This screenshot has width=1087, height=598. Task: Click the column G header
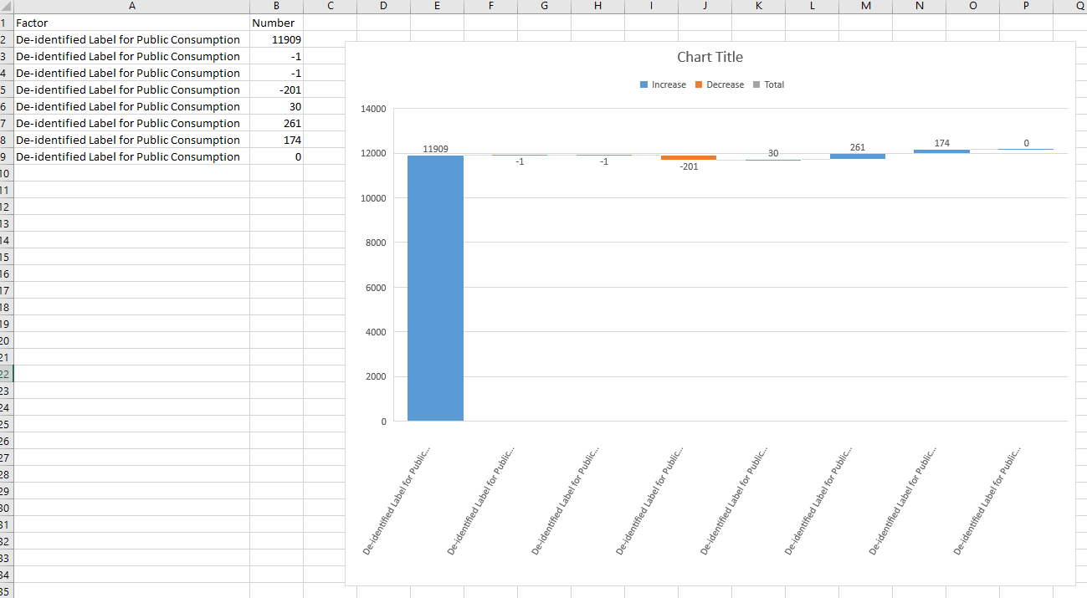click(544, 7)
